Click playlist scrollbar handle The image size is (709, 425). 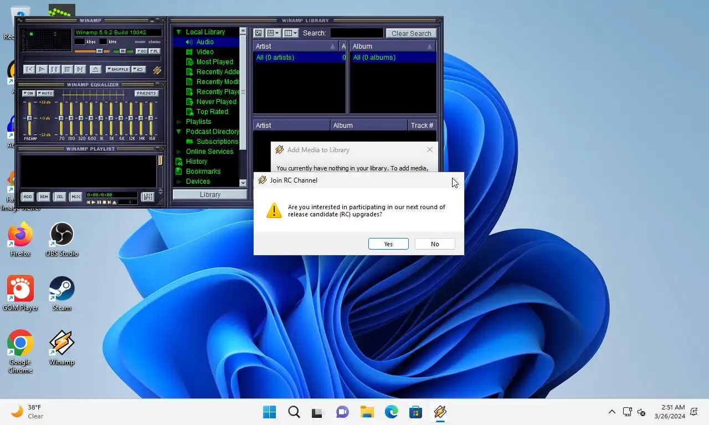tap(161, 160)
